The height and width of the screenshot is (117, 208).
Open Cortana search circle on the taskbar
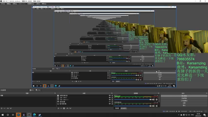[x=8, y=115]
